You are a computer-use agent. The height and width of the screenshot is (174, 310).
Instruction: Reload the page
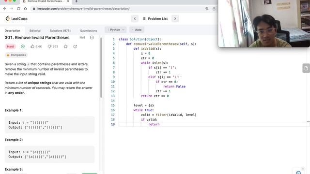pyautogui.click(x=18, y=9)
